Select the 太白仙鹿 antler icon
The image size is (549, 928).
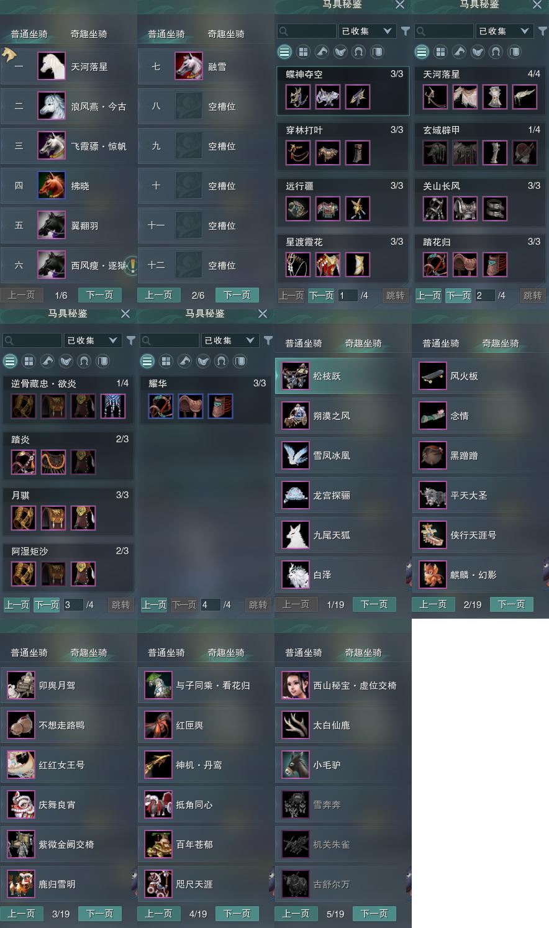tap(296, 726)
